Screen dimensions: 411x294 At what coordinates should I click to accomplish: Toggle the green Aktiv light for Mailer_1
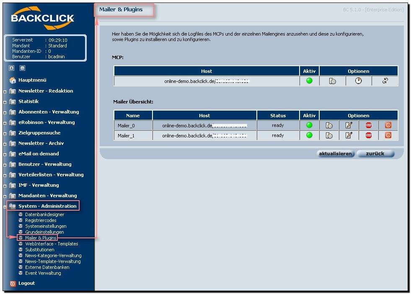[x=309, y=135]
